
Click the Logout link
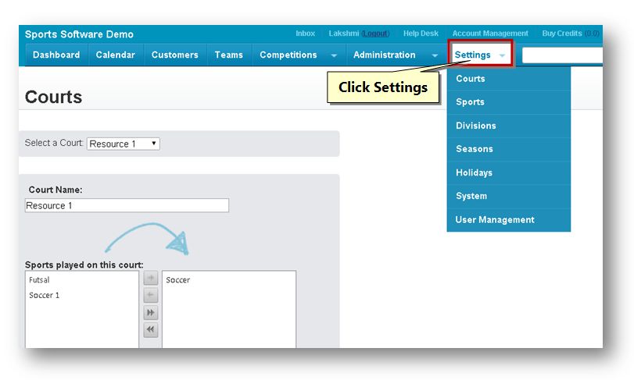pos(375,34)
